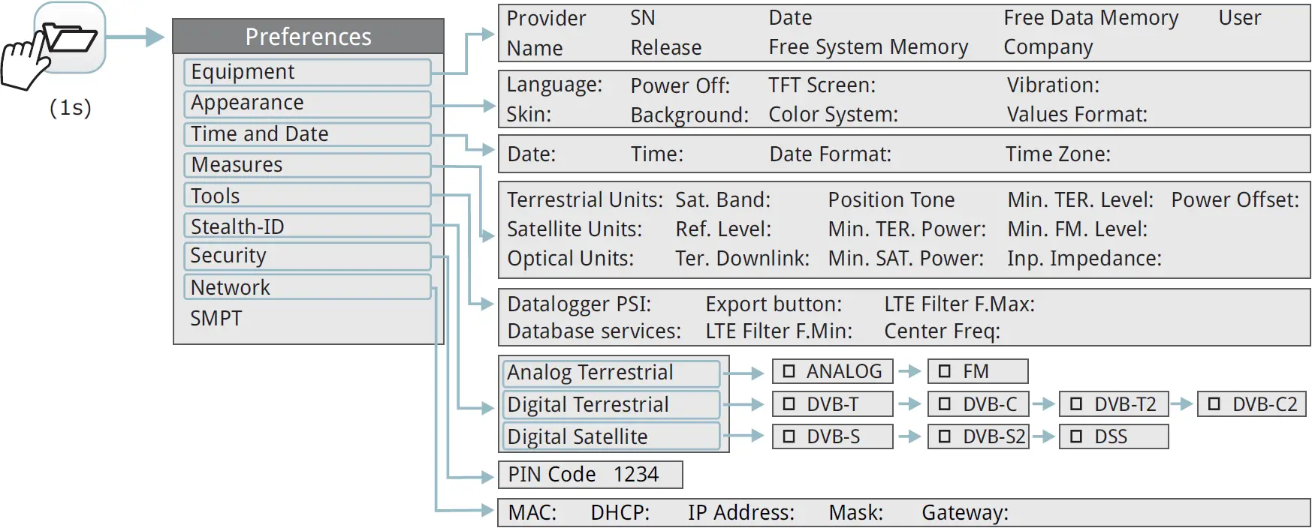Select Appearance in Preferences menu
Screen dimensions: 1312x528
pyautogui.click(x=307, y=103)
